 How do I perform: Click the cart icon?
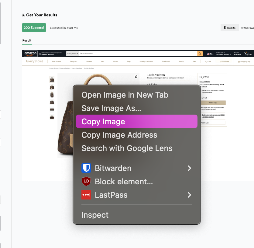(248, 54)
